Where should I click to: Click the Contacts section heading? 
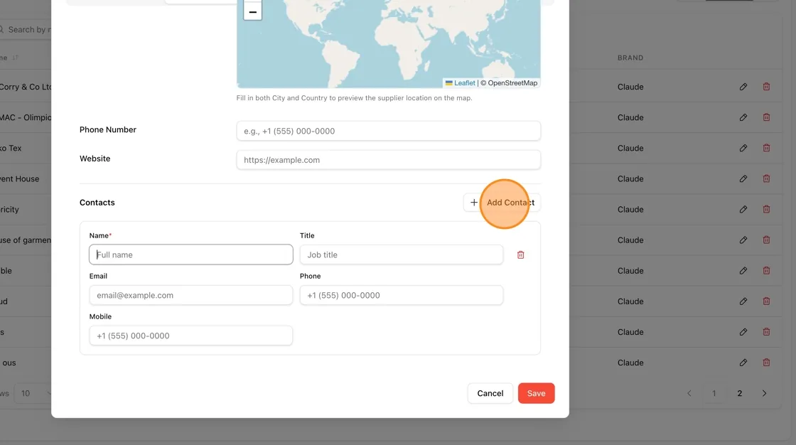pyautogui.click(x=97, y=202)
